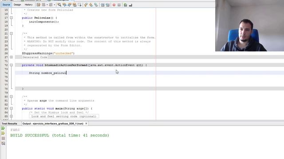This screenshot has height=159, width=284.
Task: Click the green Re-run icon in Output
Action: pyautogui.click(x=3, y=128)
